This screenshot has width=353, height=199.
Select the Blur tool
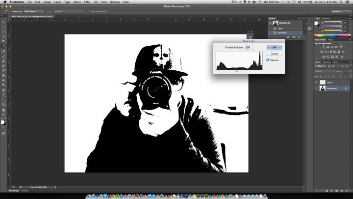(3, 80)
